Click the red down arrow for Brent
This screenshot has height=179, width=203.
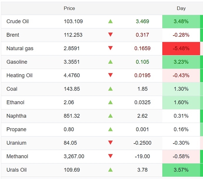point(110,35)
